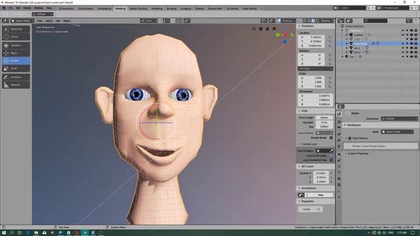Viewport: 420px width, 236px height.
Task: Open Windows Start menu
Action: click(x=4, y=233)
